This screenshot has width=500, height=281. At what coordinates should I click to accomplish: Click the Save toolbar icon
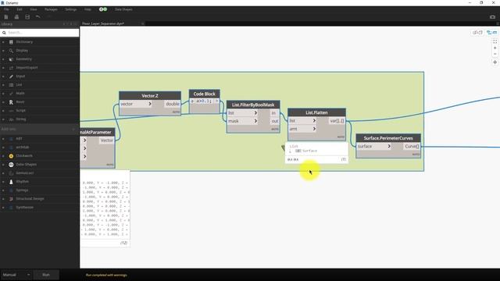point(27,17)
